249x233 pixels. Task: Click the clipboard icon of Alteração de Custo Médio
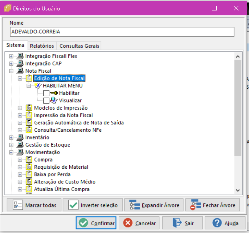tap(29, 182)
